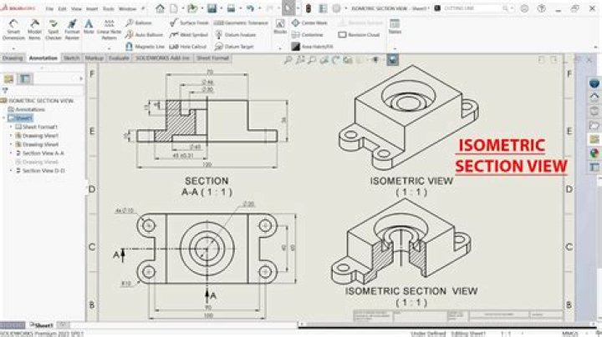
Task: Open the FeatureManager tree tab icon
Action: click(9, 79)
